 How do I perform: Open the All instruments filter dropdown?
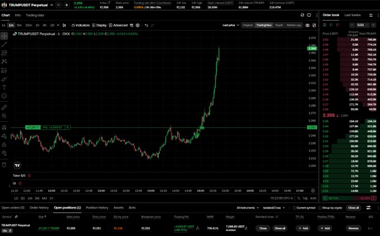[x=248, y=208]
